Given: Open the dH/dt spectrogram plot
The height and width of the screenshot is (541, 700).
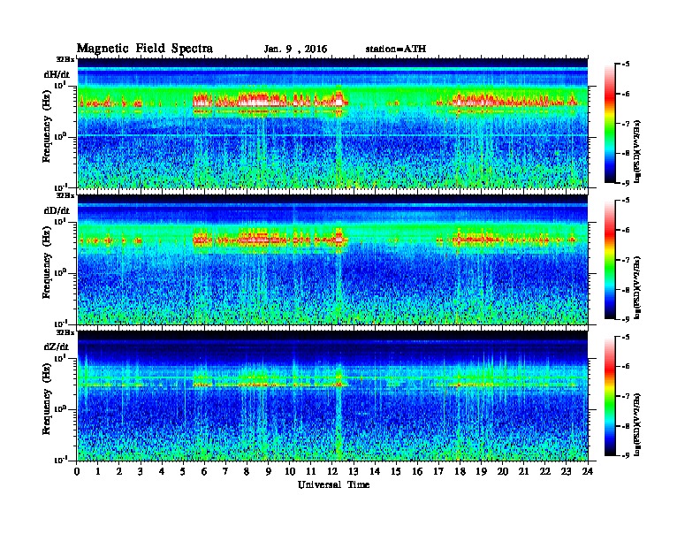Looking at the screenshot, I should 332,123.
